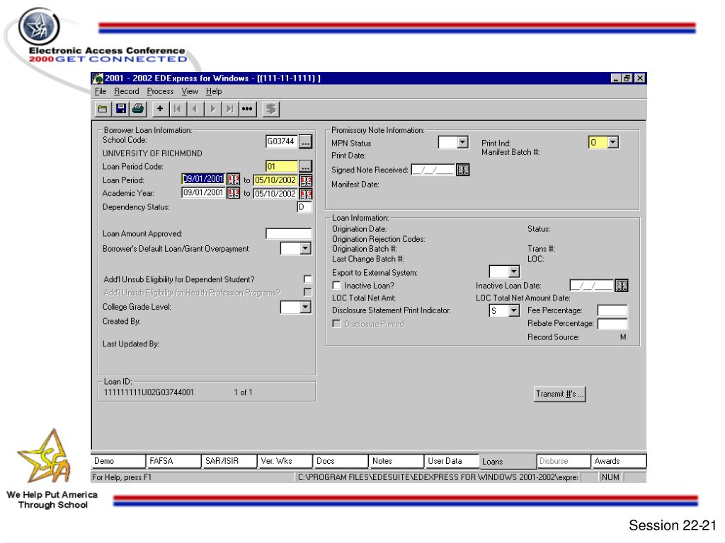Open the Export to External System dropdown
Screen dimensions: 725x543
(x=515, y=271)
